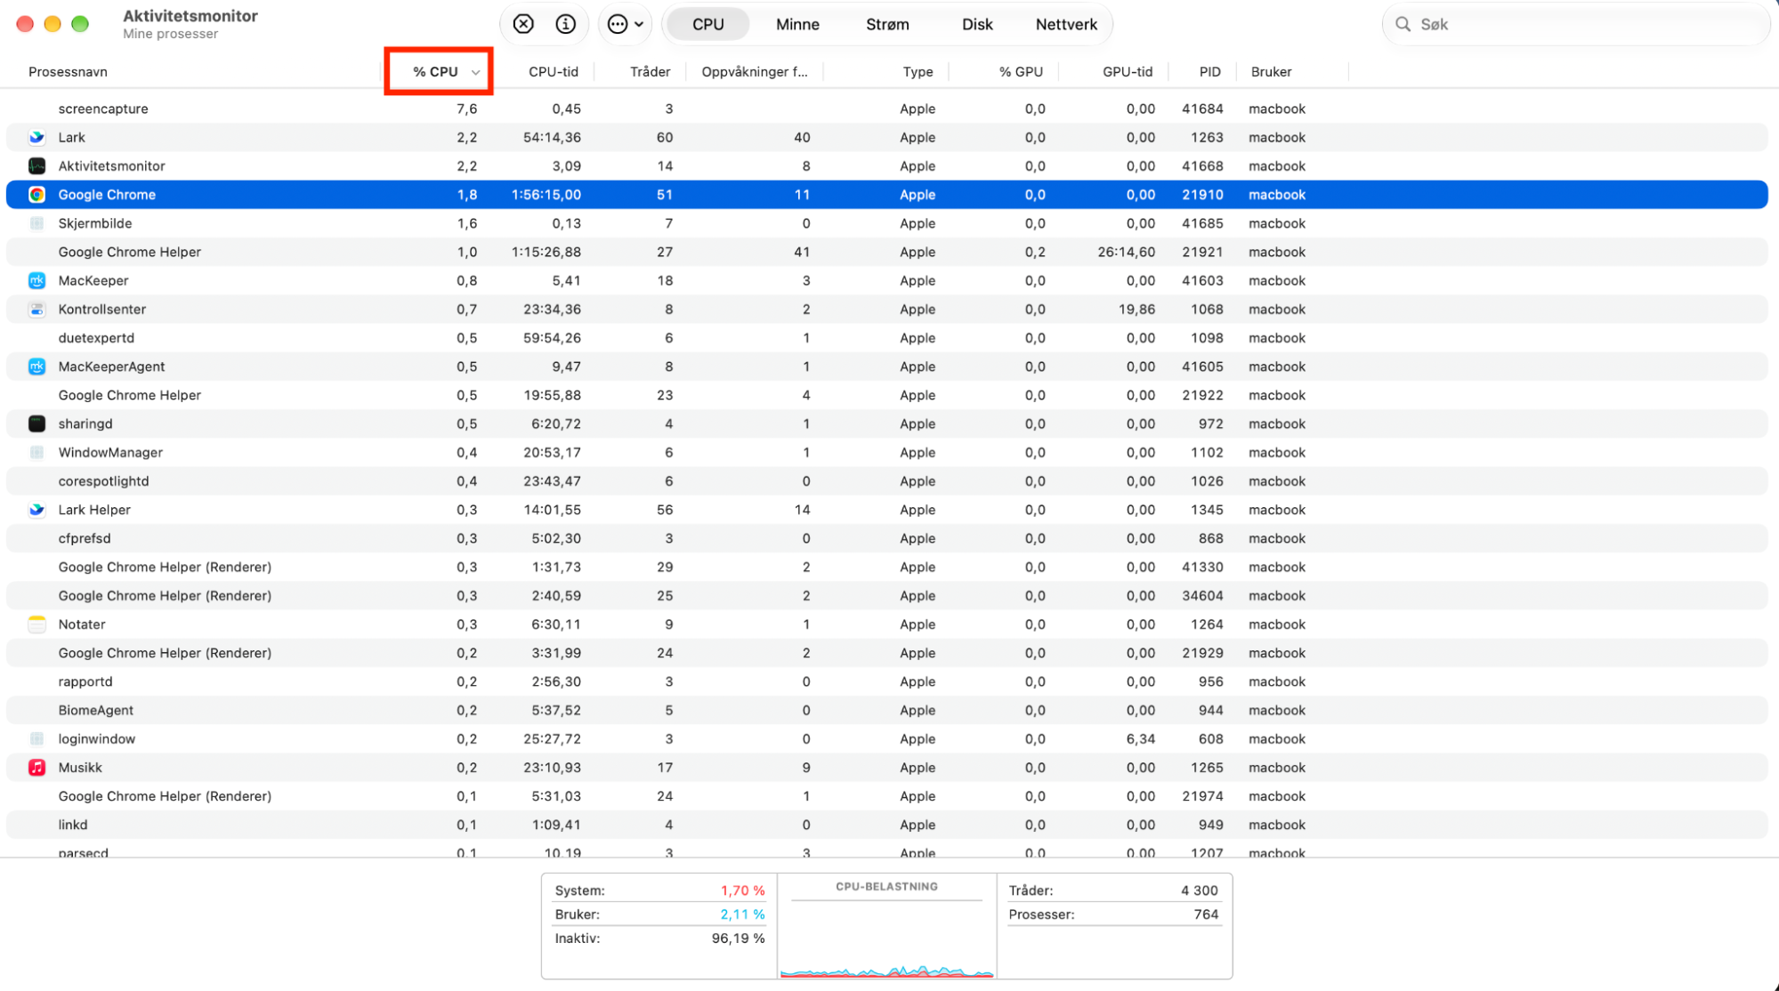The width and height of the screenshot is (1779, 991).
Task: Click the loginwindow row icon
Action: coord(36,738)
